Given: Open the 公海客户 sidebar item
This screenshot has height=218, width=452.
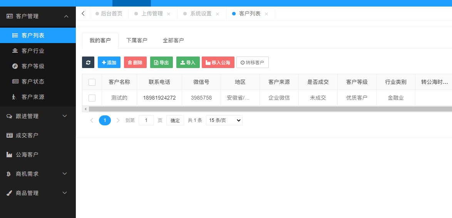Looking at the screenshot, I should click(27, 155).
